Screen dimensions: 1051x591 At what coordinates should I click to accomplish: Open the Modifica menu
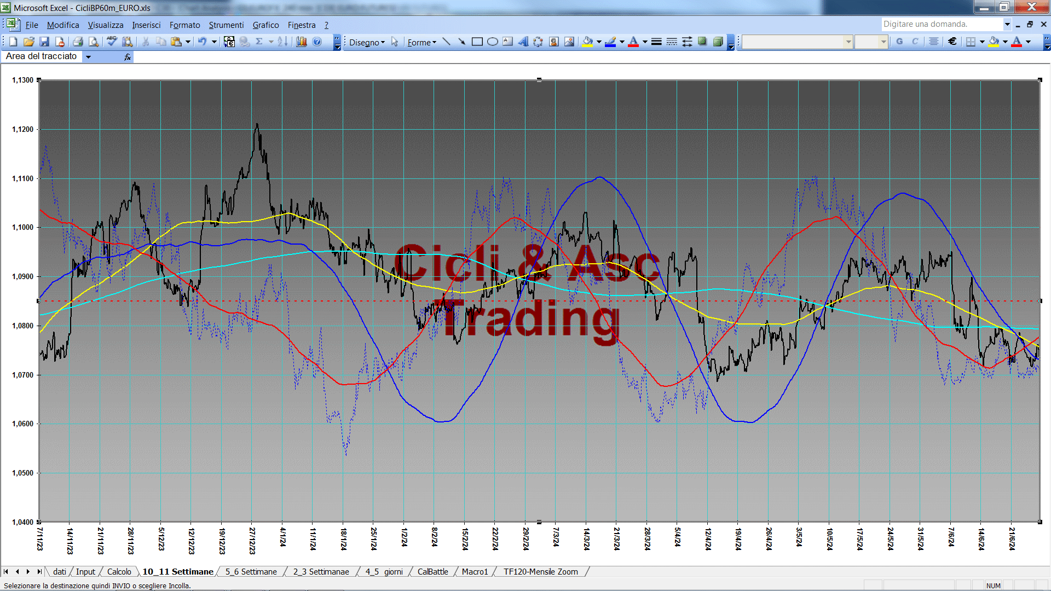click(x=63, y=25)
